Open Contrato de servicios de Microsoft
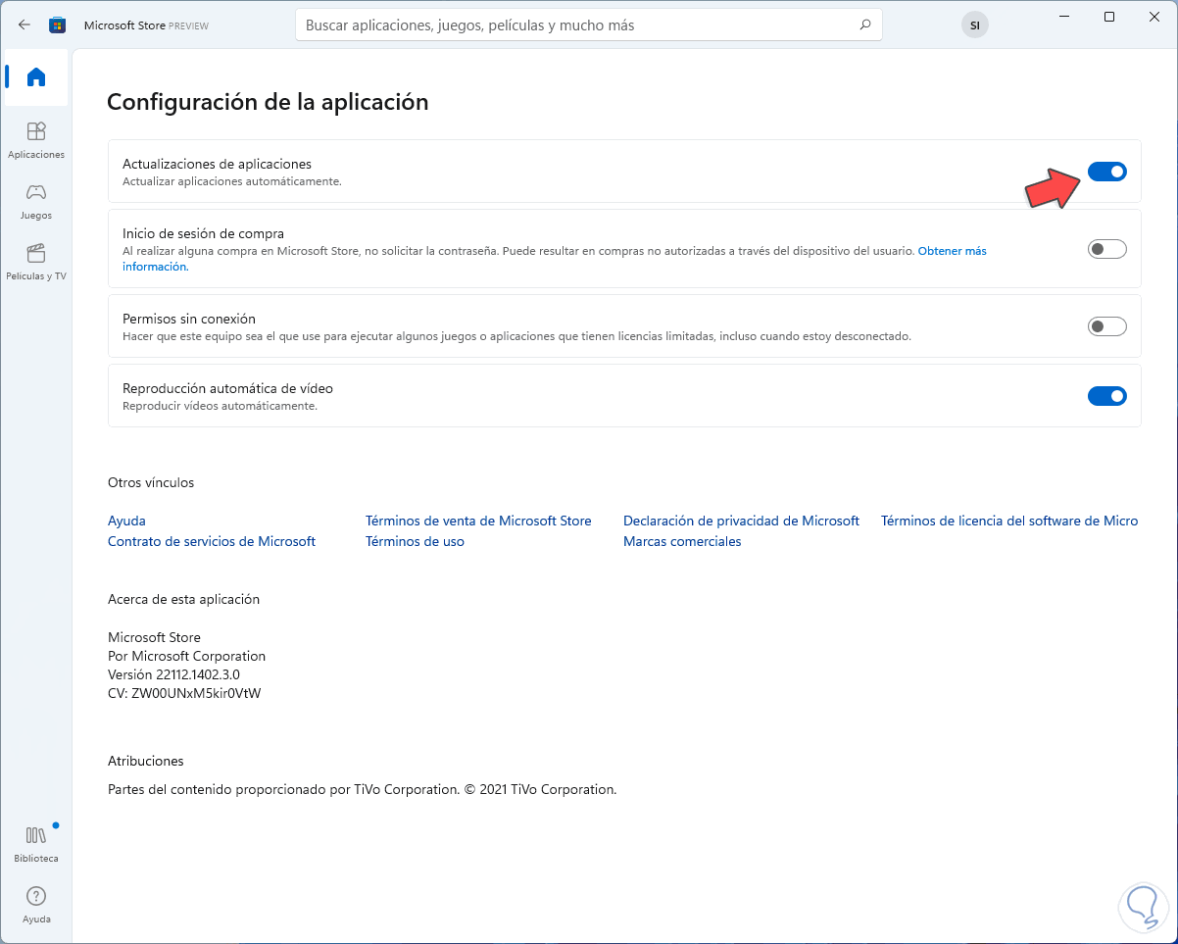 point(212,541)
